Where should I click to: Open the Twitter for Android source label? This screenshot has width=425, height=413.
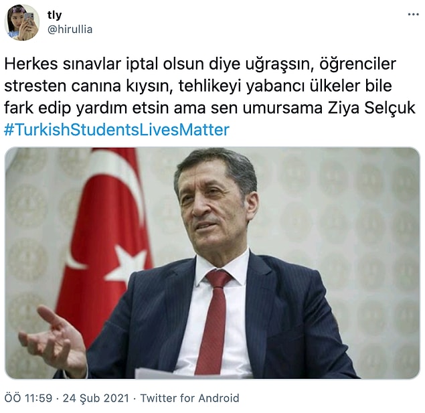click(189, 398)
